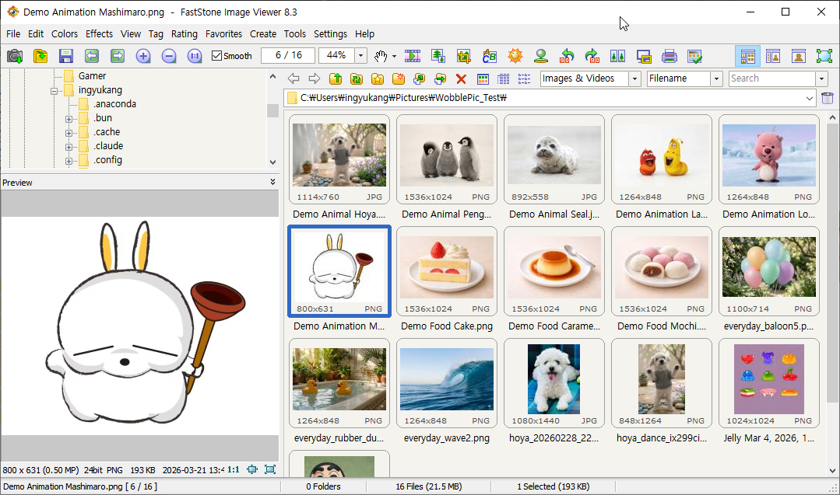Click the fit-to-window icon in preview status
Image resolution: width=840 pixels, height=495 pixels.
click(x=252, y=469)
